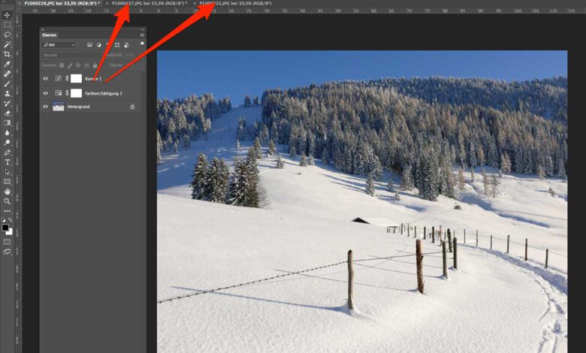Filter layers by shape layers
This screenshot has height=353, width=586.
(117, 45)
